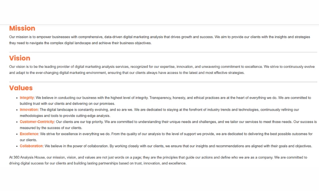Click the orange Excellence label

coord(29,134)
